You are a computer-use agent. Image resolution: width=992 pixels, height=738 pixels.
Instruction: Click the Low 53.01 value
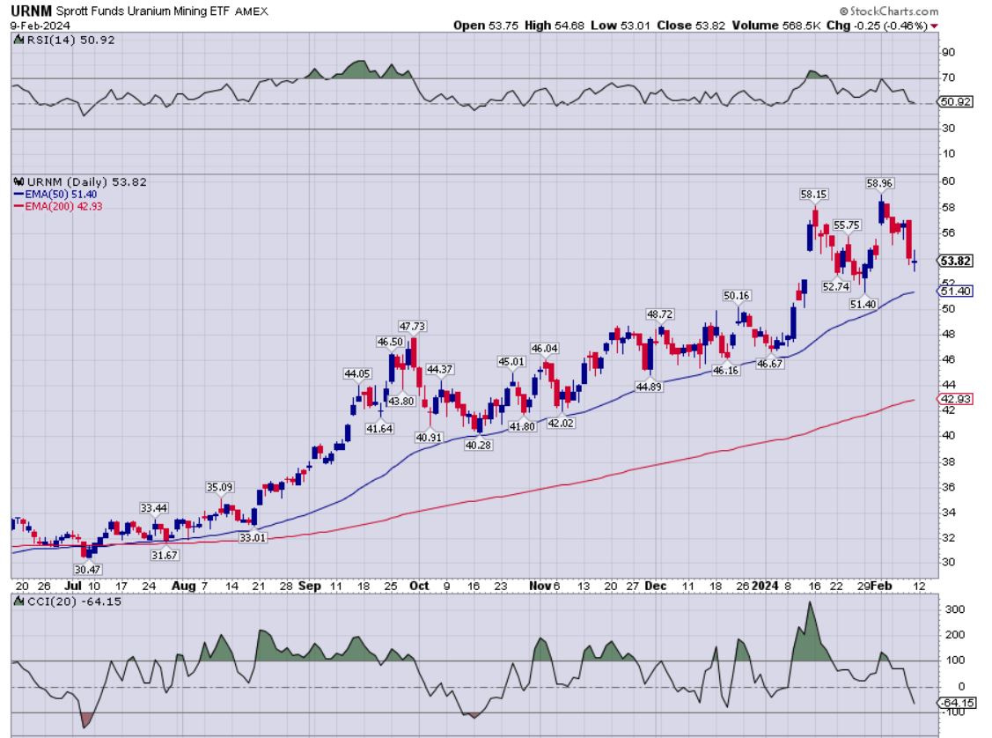pyautogui.click(x=620, y=26)
